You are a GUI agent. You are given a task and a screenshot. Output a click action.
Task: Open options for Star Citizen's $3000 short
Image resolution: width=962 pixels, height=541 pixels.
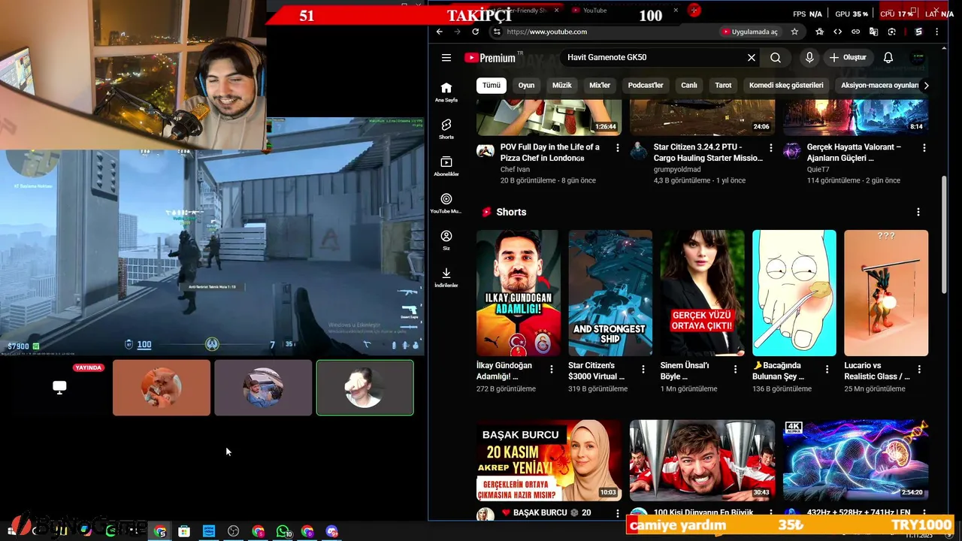click(643, 369)
